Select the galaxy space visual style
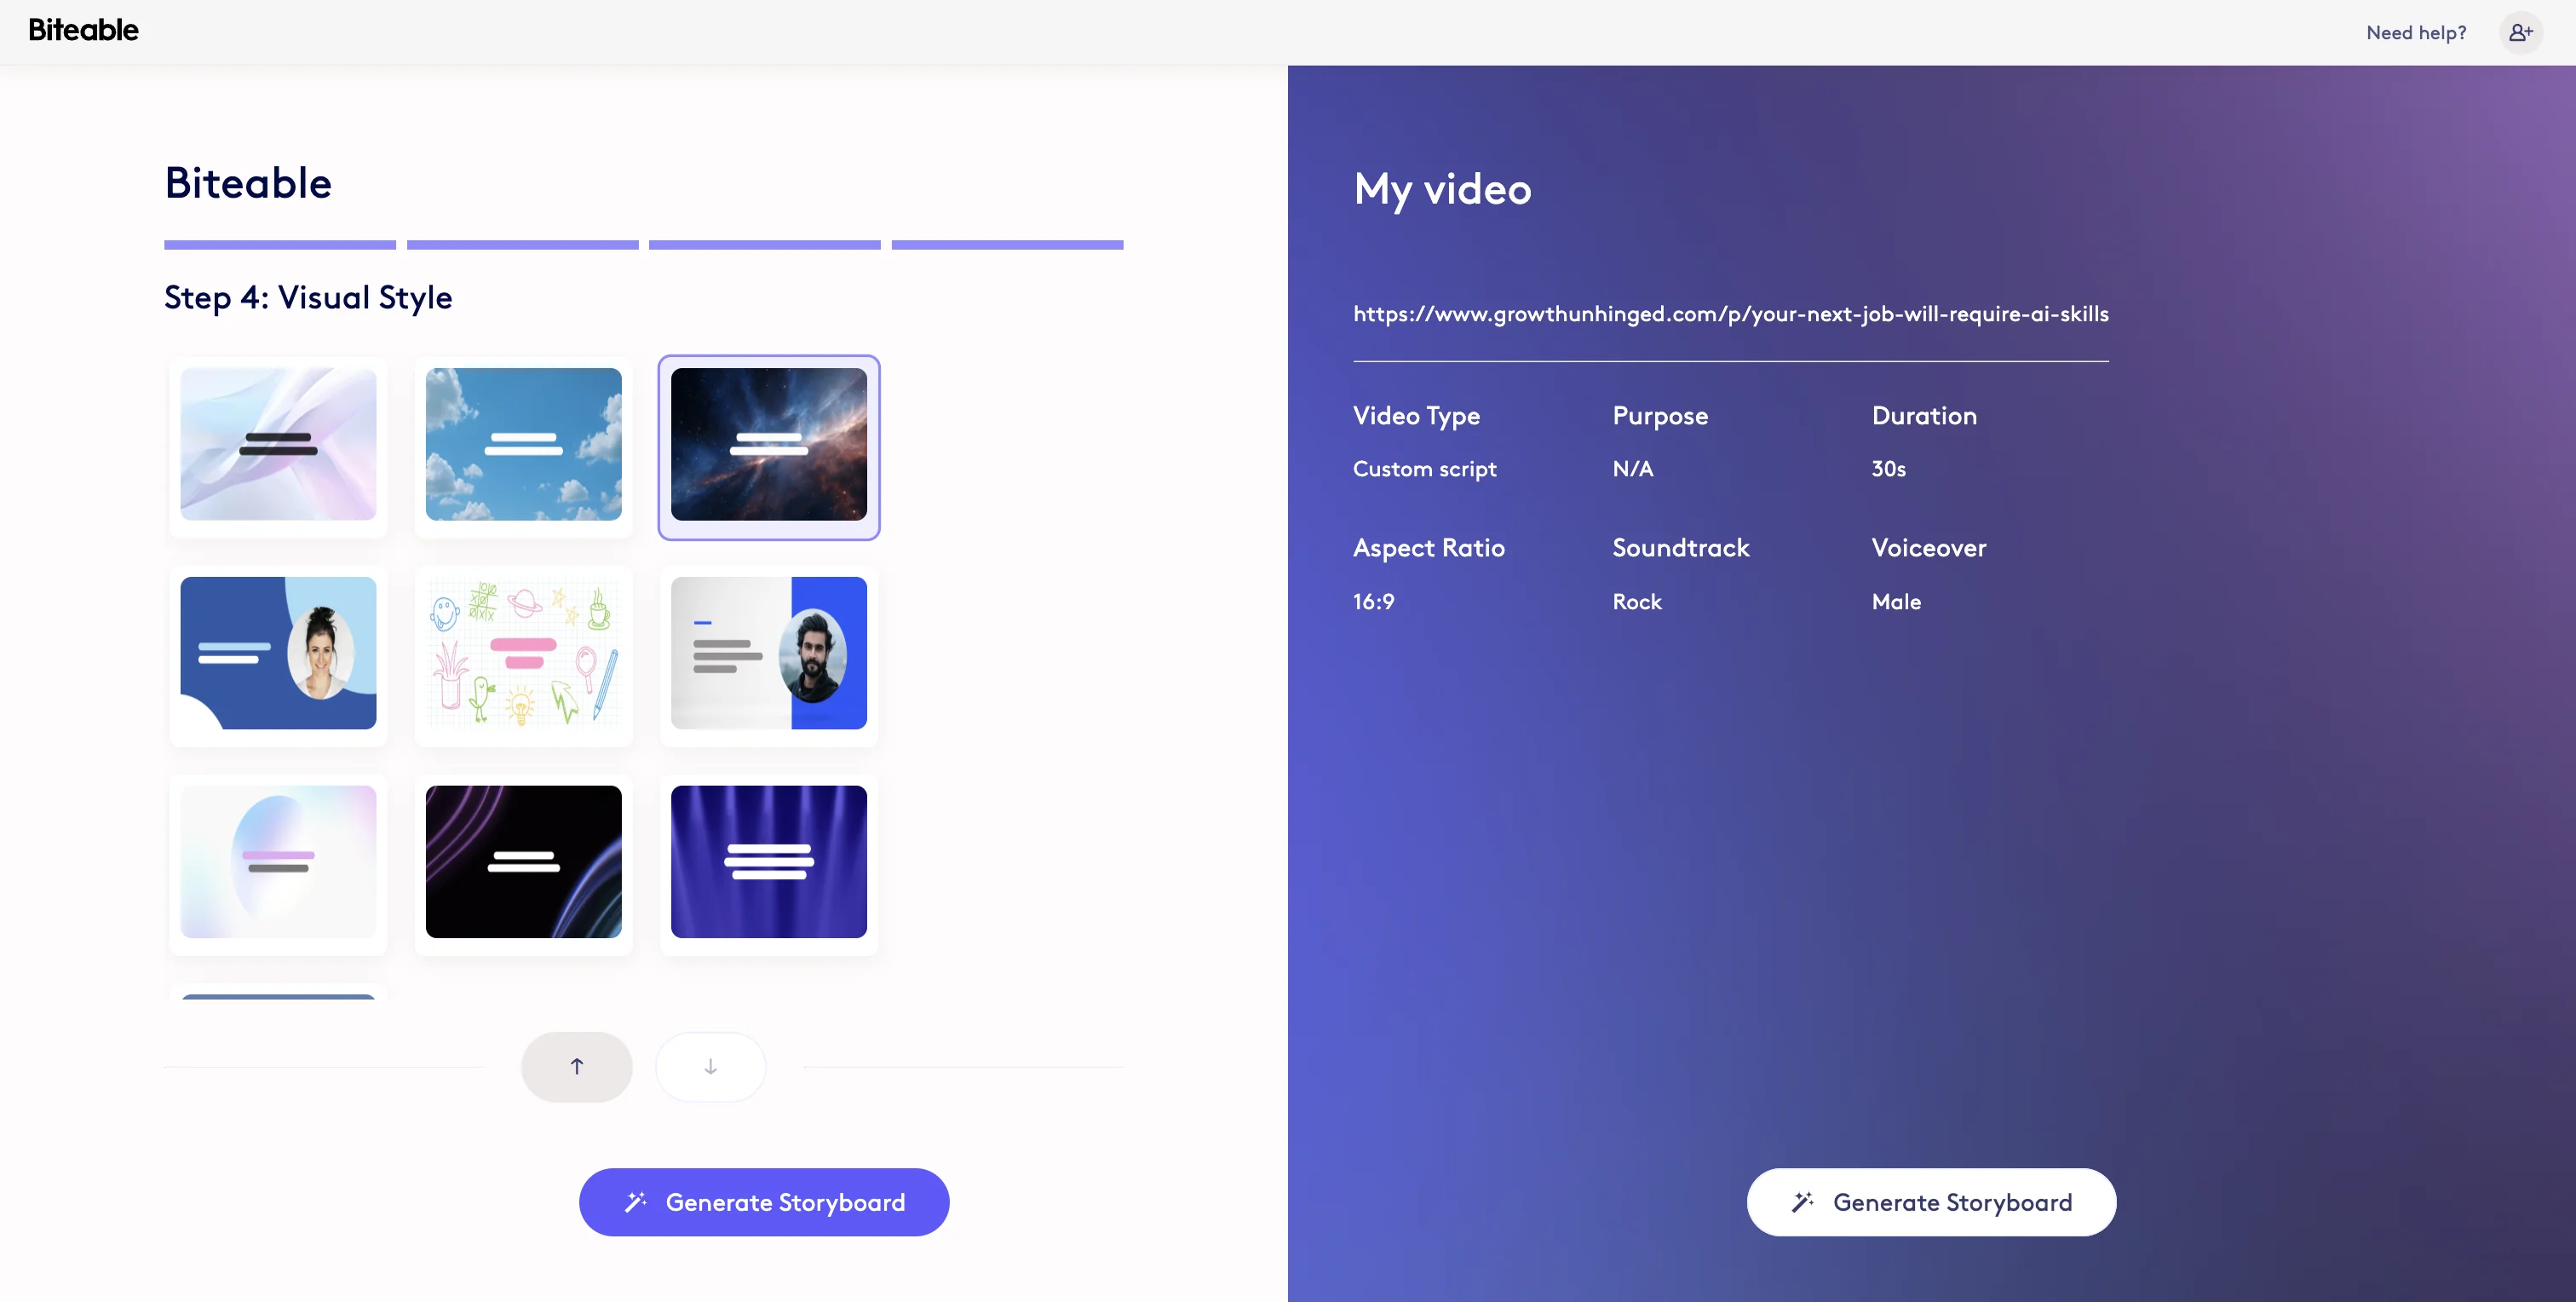Screen dimensions: 2576x1302 click(x=768, y=447)
